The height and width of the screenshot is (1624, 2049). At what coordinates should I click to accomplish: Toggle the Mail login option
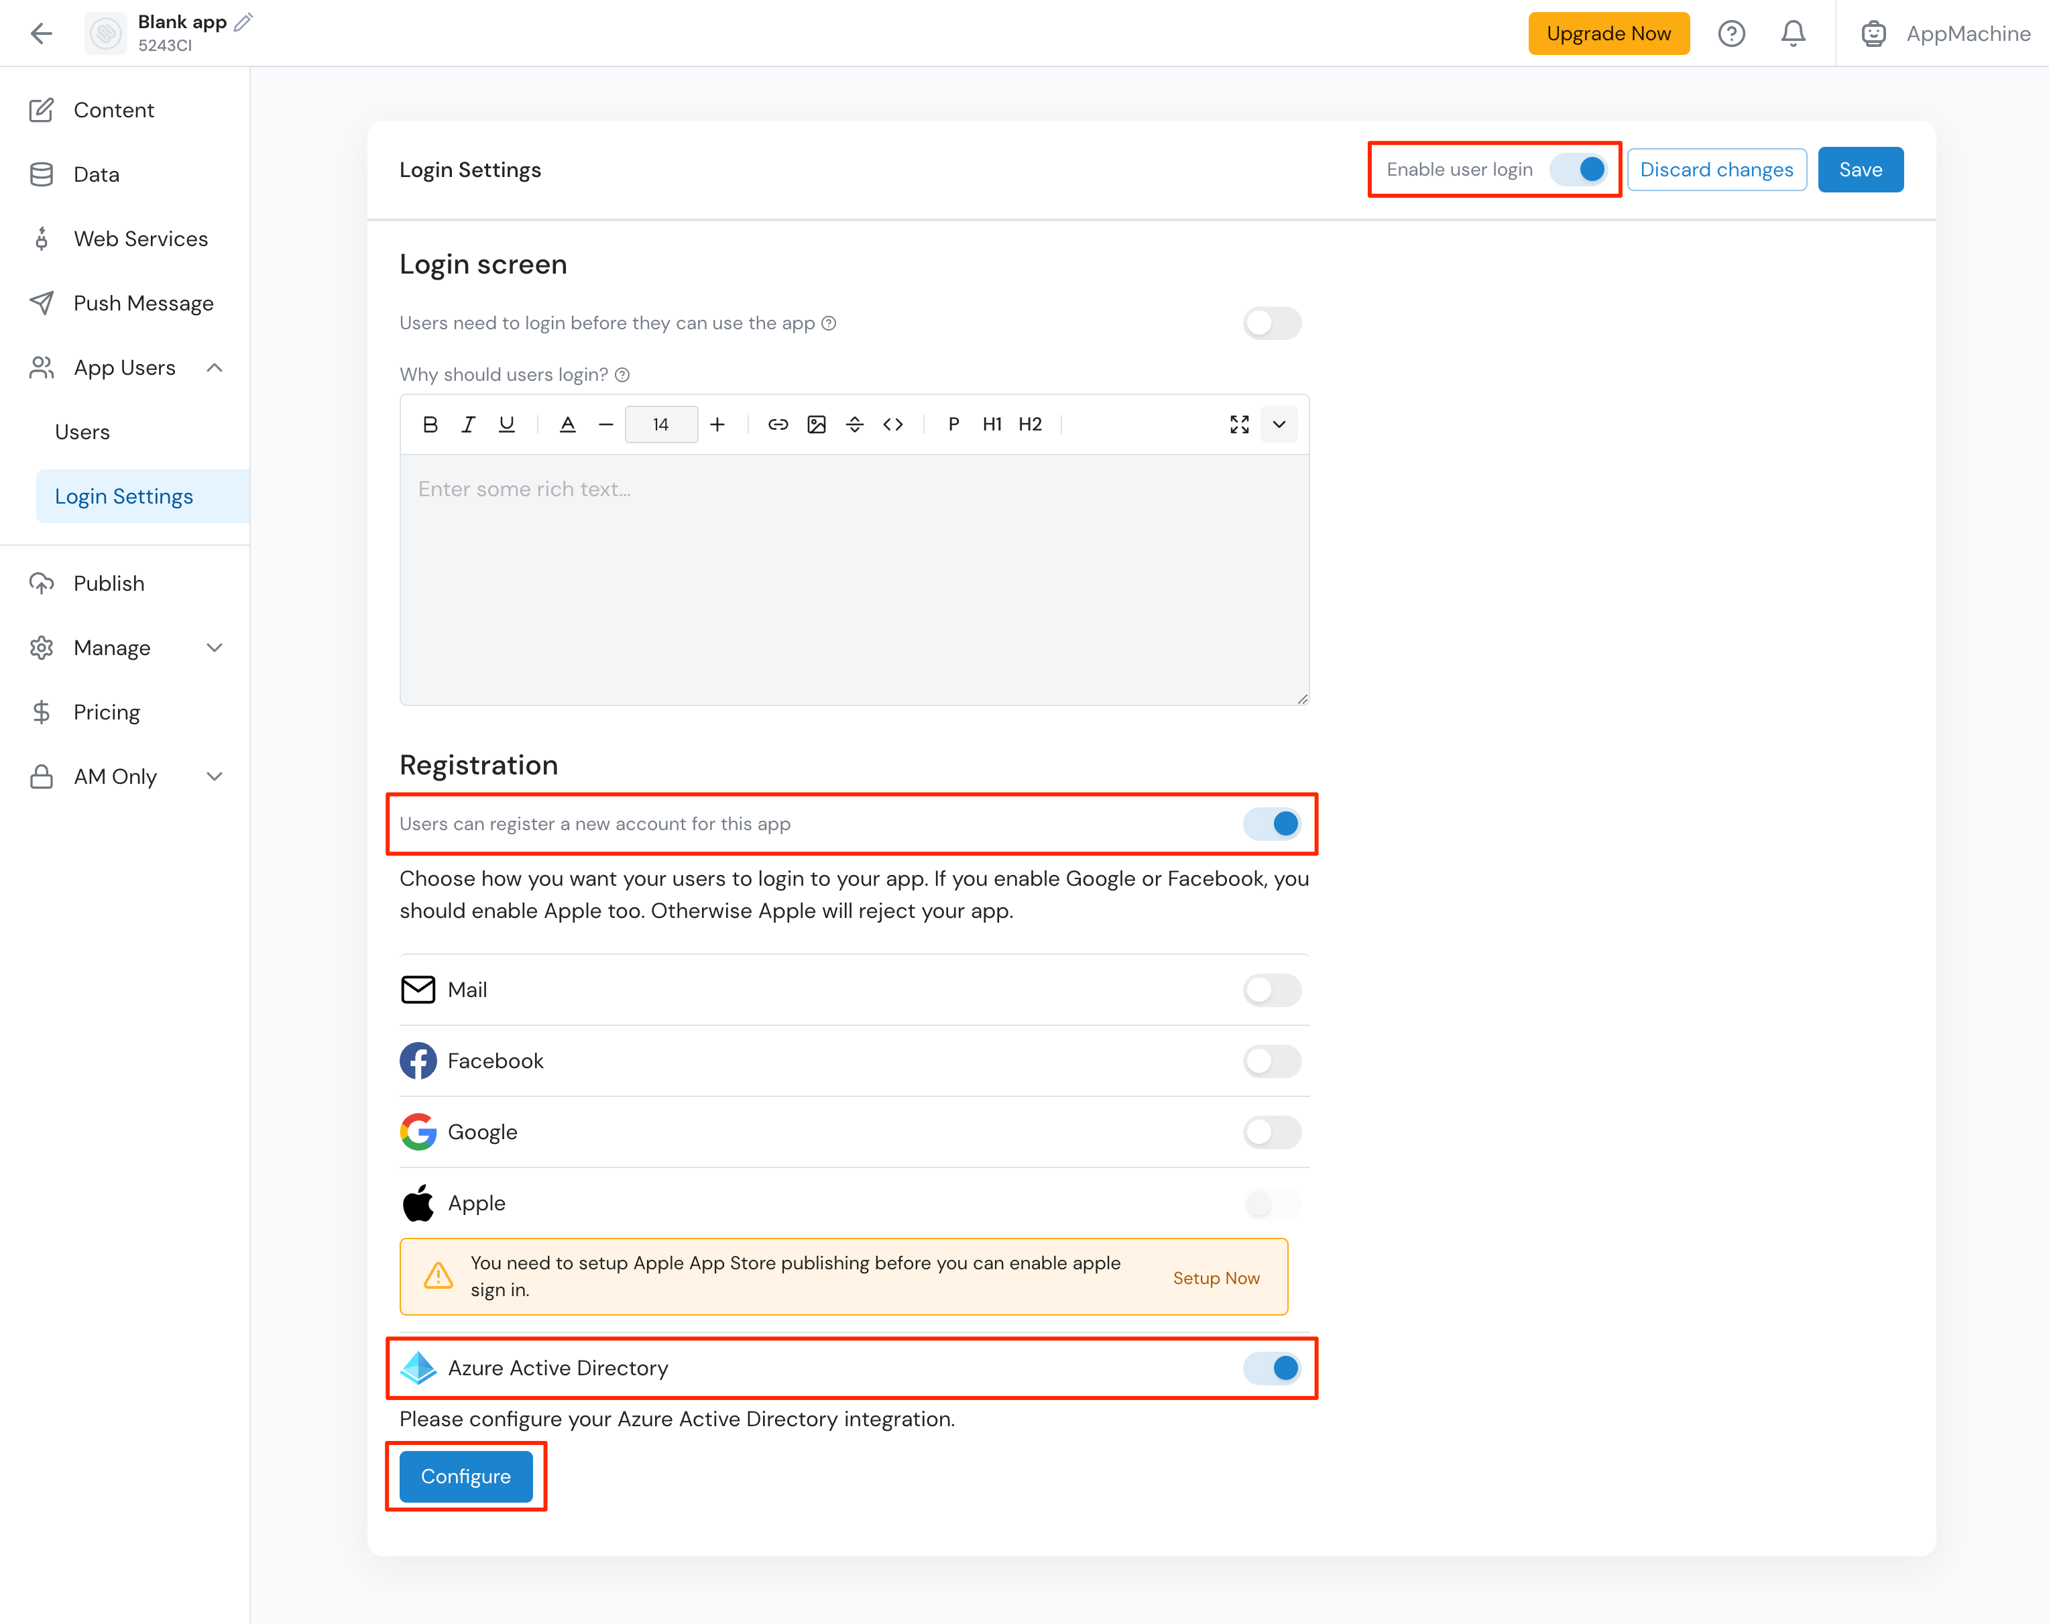click(1271, 990)
